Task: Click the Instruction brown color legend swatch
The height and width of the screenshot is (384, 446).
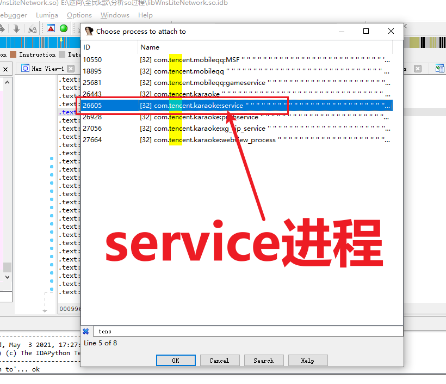Action: [x=13, y=54]
